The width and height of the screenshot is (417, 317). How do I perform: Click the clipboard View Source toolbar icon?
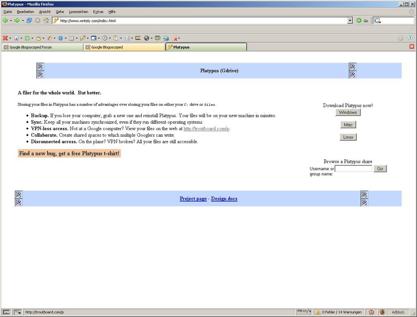[116, 38]
